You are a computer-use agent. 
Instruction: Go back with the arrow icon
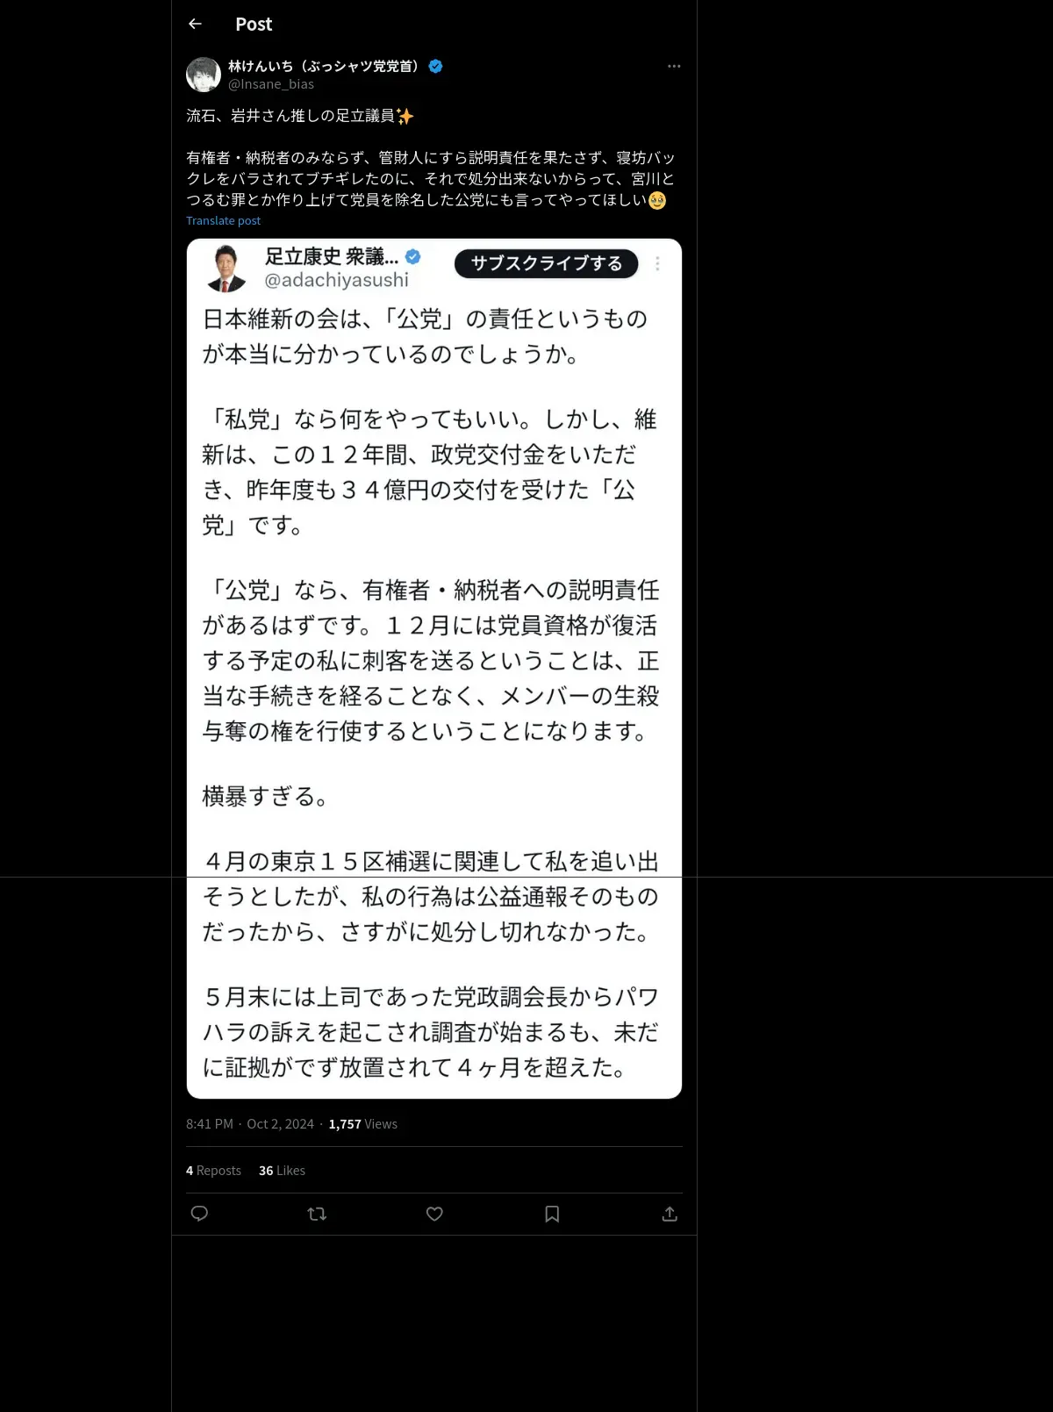click(x=195, y=24)
